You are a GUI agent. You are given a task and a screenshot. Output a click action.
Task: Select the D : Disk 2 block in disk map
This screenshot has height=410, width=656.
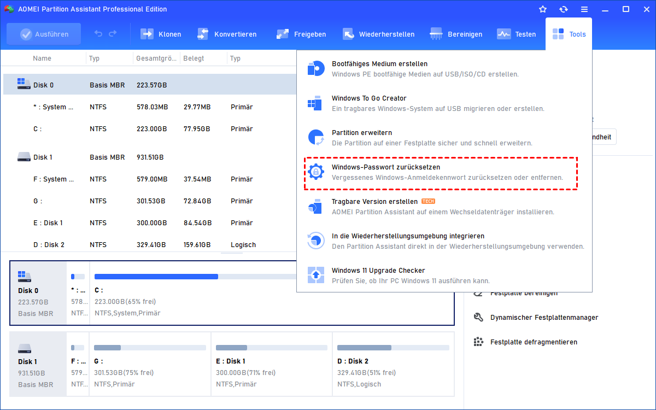393,364
